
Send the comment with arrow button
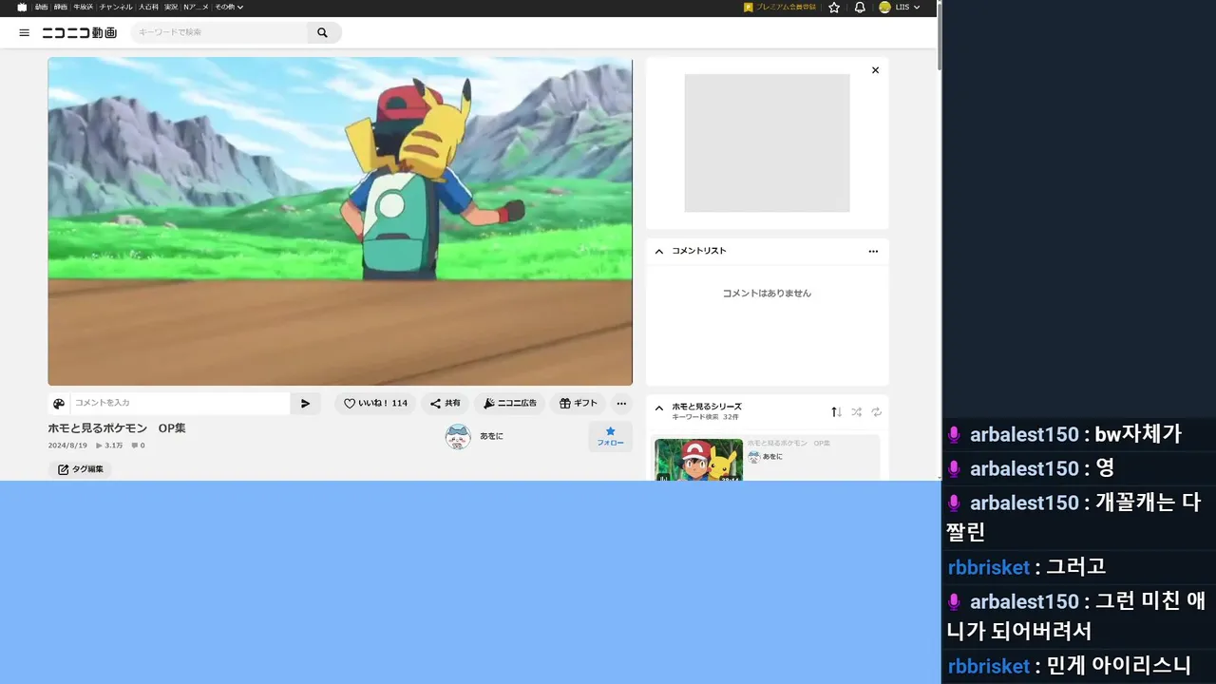click(x=305, y=403)
